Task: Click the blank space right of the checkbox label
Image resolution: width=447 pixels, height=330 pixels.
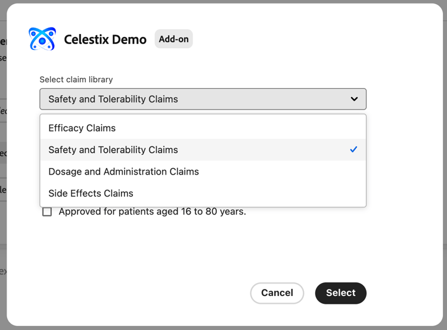Action: [310, 212]
